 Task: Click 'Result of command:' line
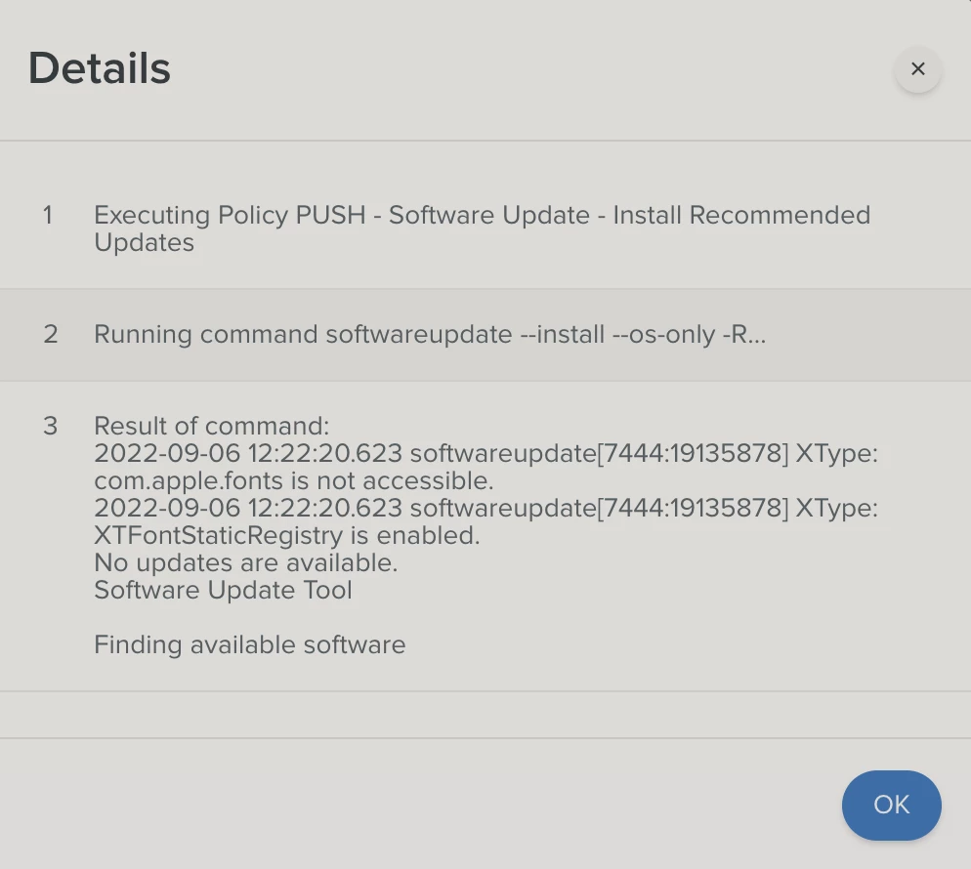(211, 426)
